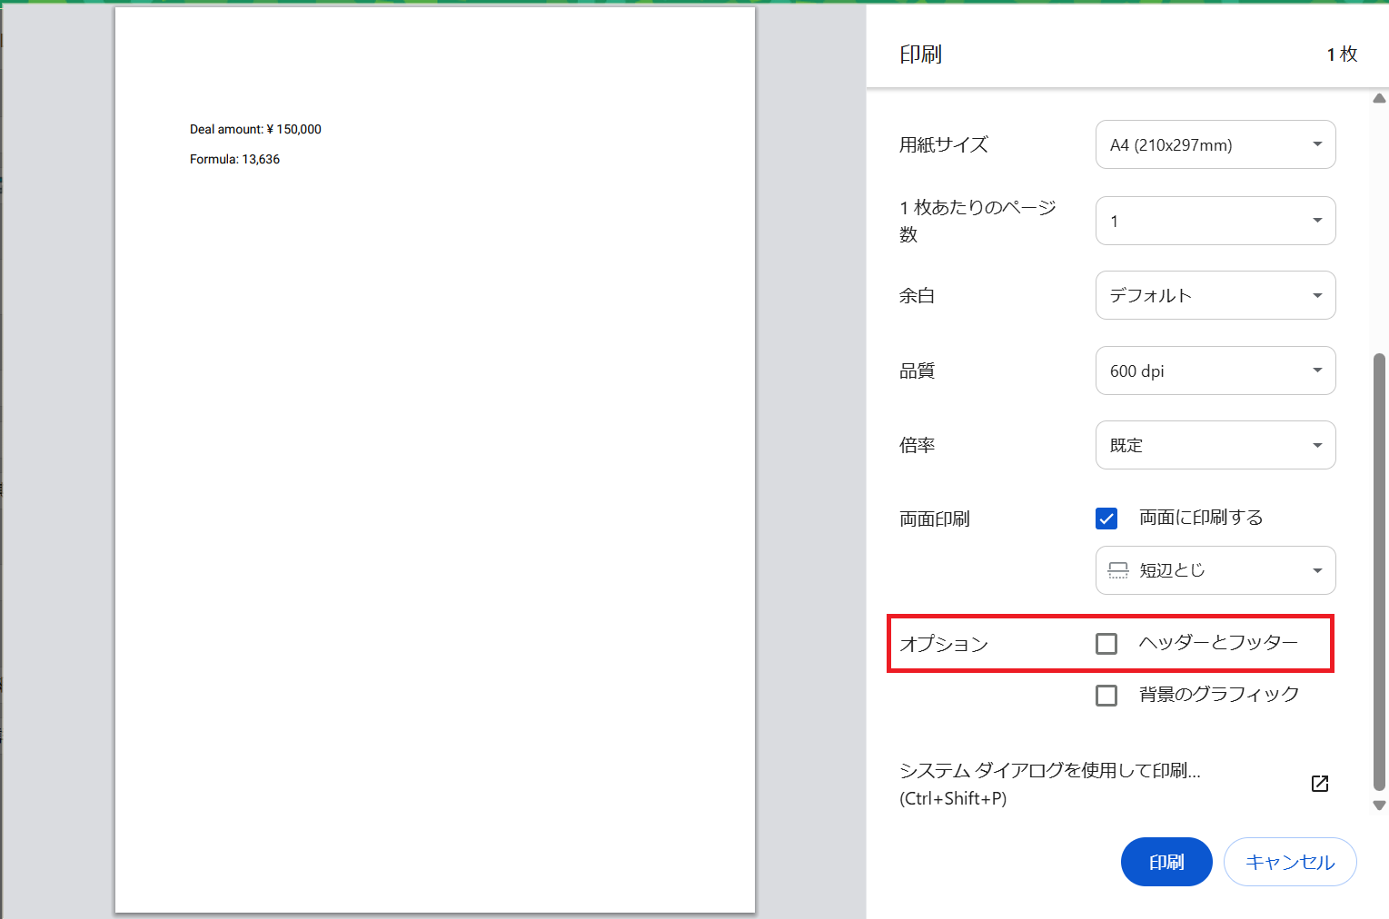Expand the 余白 デフォルト dropdown
The height and width of the screenshot is (919, 1389).
click(1215, 295)
